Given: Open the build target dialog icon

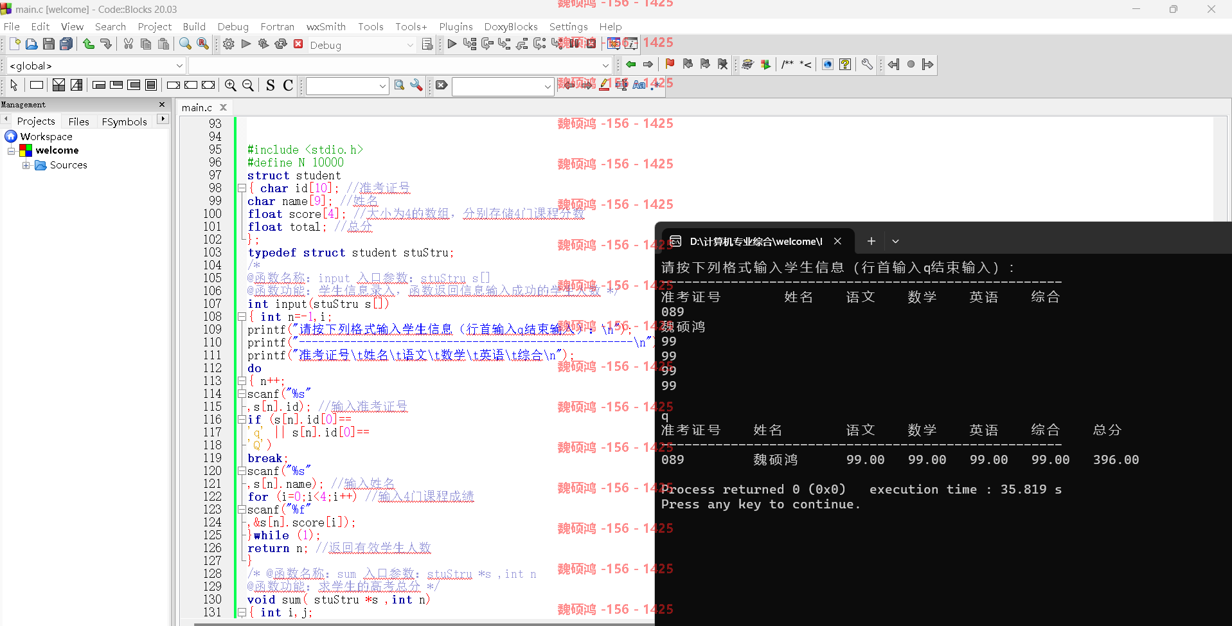Looking at the screenshot, I should click(x=427, y=44).
